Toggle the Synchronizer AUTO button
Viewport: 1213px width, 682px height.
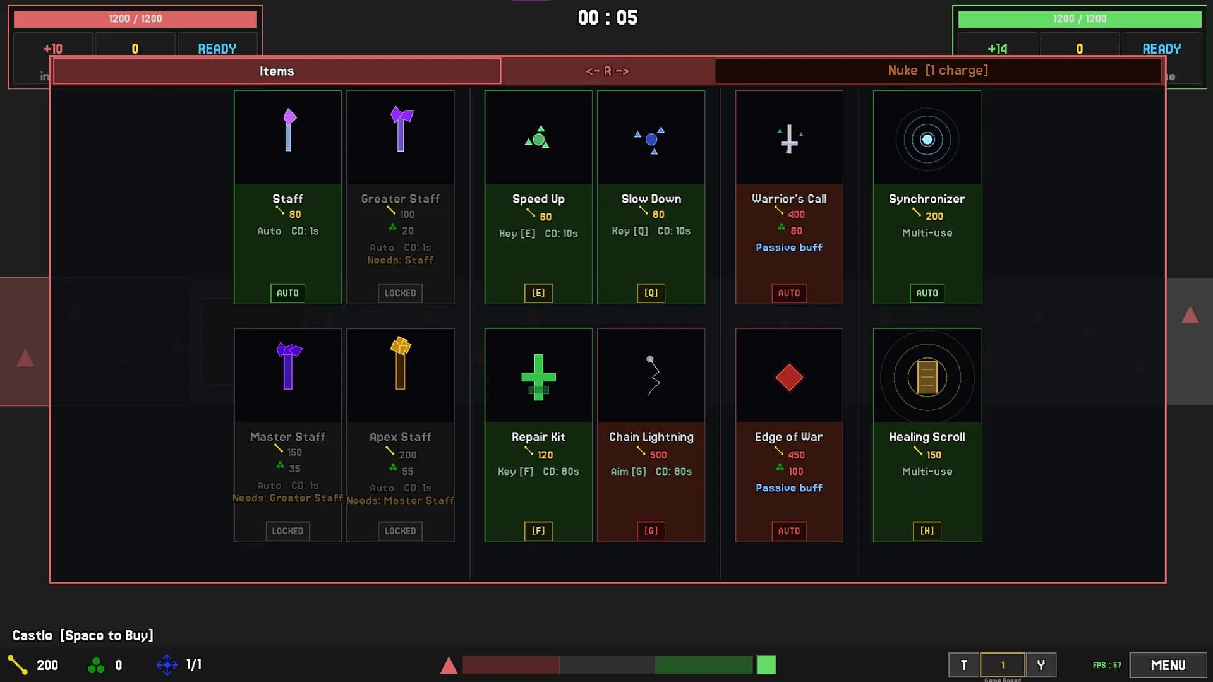click(927, 293)
